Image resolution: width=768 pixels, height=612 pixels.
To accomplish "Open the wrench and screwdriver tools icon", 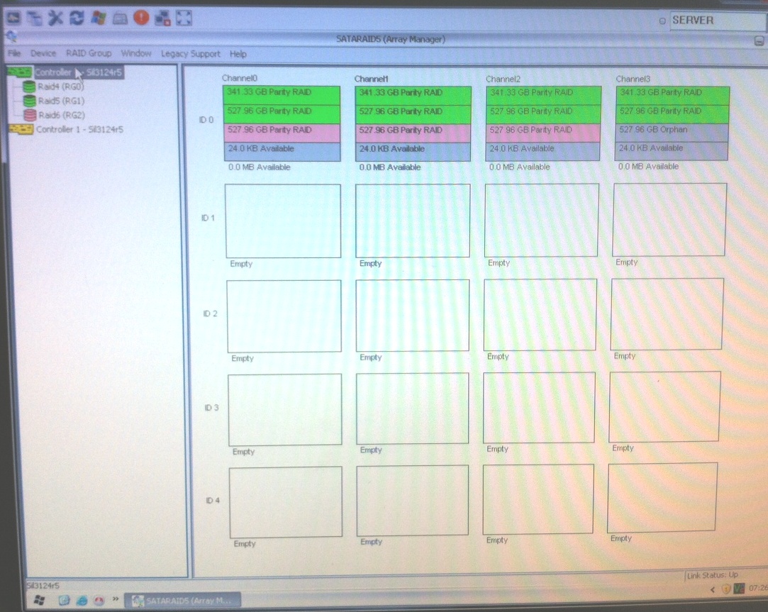I will click(55, 18).
